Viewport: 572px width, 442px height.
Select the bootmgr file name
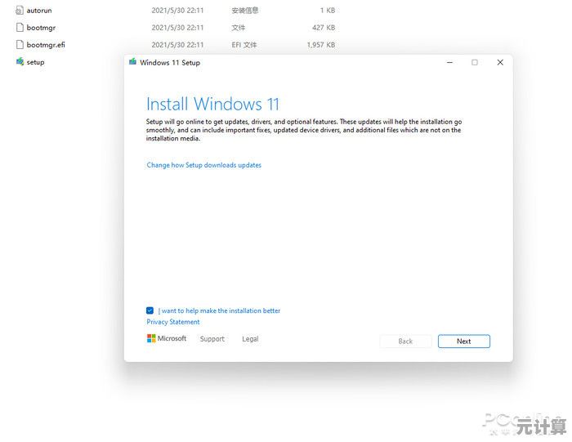[41, 28]
